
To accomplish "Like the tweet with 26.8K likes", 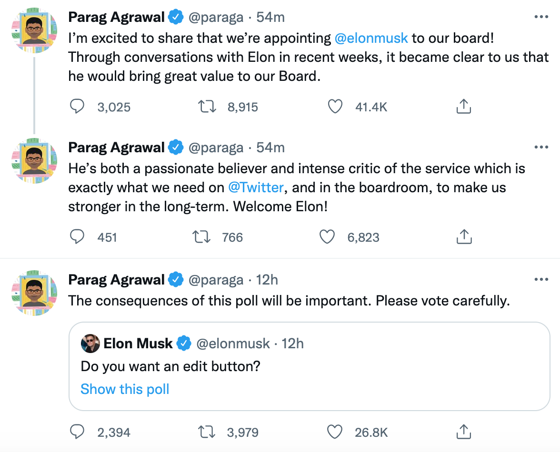I will pos(335,432).
